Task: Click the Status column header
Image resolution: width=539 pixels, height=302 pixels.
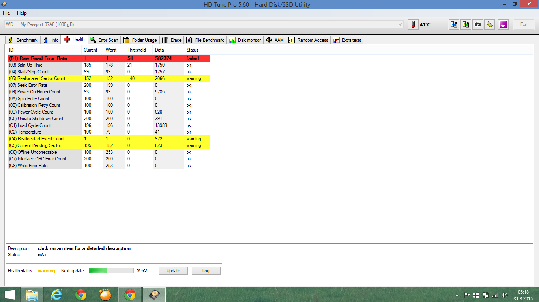Action: click(x=197, y=50)
